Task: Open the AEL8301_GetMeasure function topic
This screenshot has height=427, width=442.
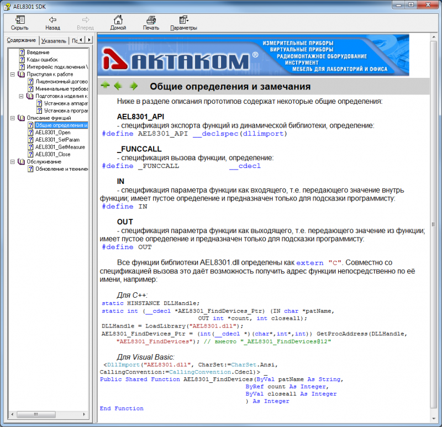Action: click(x=60, y=147)
